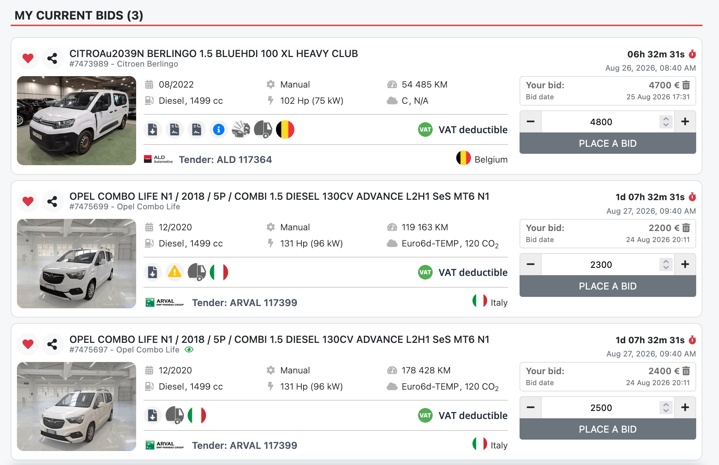This screenshot has width=719, height=465.
Task: Open Tender: ALD 117364 link
Action: pyautogui.click(x=225, y=160)
